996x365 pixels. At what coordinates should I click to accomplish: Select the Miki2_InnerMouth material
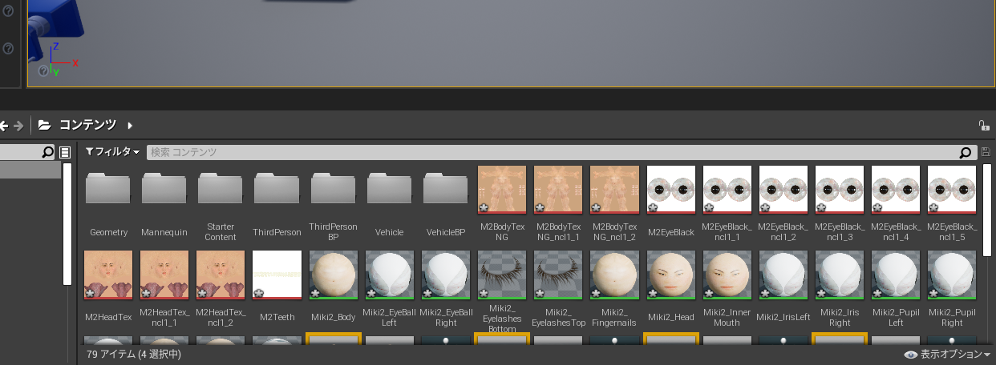click(x=727, y=275)
